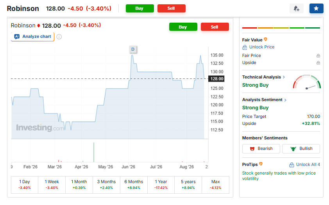The height and width of the screenshot is (205, 329).
Task: Click the tall green volume bar in April
Action: (94, 152)
